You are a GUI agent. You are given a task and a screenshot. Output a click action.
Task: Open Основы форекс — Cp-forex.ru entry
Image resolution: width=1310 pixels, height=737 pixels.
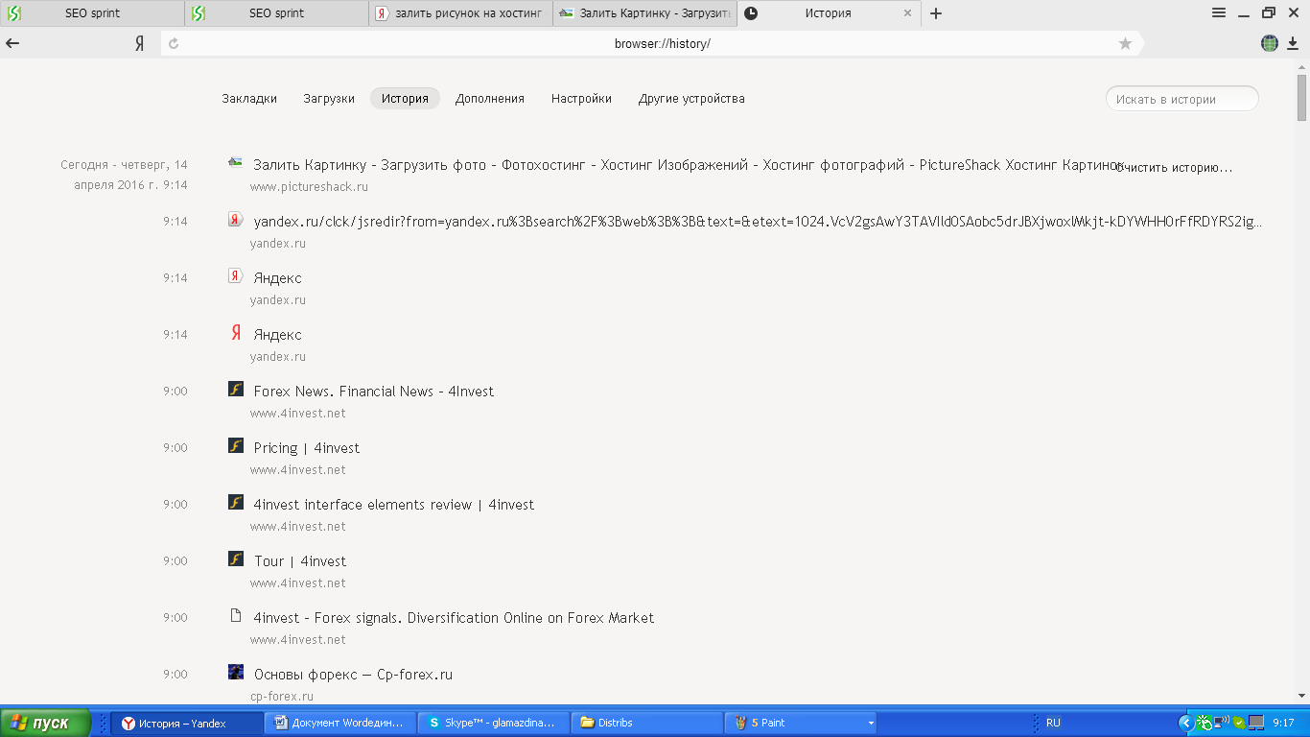pyautogui.click(x=353, y=675)
